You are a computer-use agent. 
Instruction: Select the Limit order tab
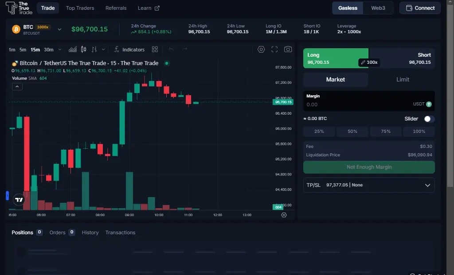coord(403,80)
